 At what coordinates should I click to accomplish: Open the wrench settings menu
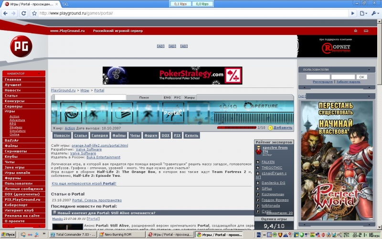tap(374, 13)
